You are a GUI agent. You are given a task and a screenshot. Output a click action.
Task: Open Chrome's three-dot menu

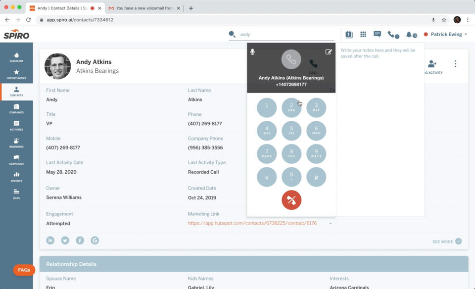pos(468,20)
